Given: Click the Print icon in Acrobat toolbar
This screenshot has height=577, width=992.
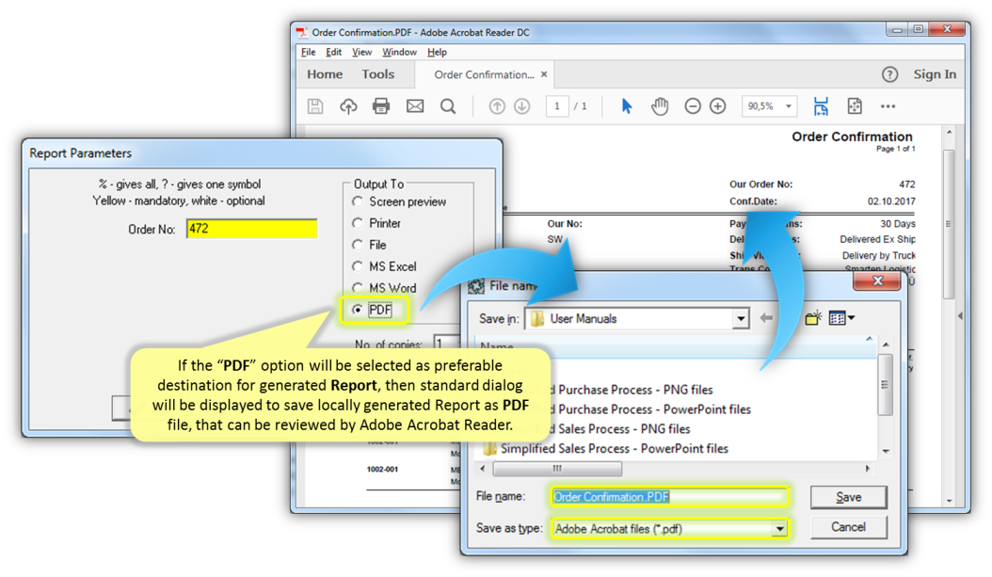Looking at the screenshot, I should coord(381,106).
